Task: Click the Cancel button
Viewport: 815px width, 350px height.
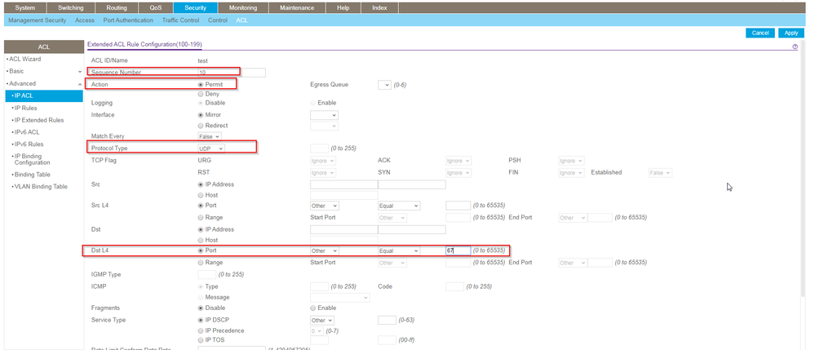Action: (x=760, y=33)
